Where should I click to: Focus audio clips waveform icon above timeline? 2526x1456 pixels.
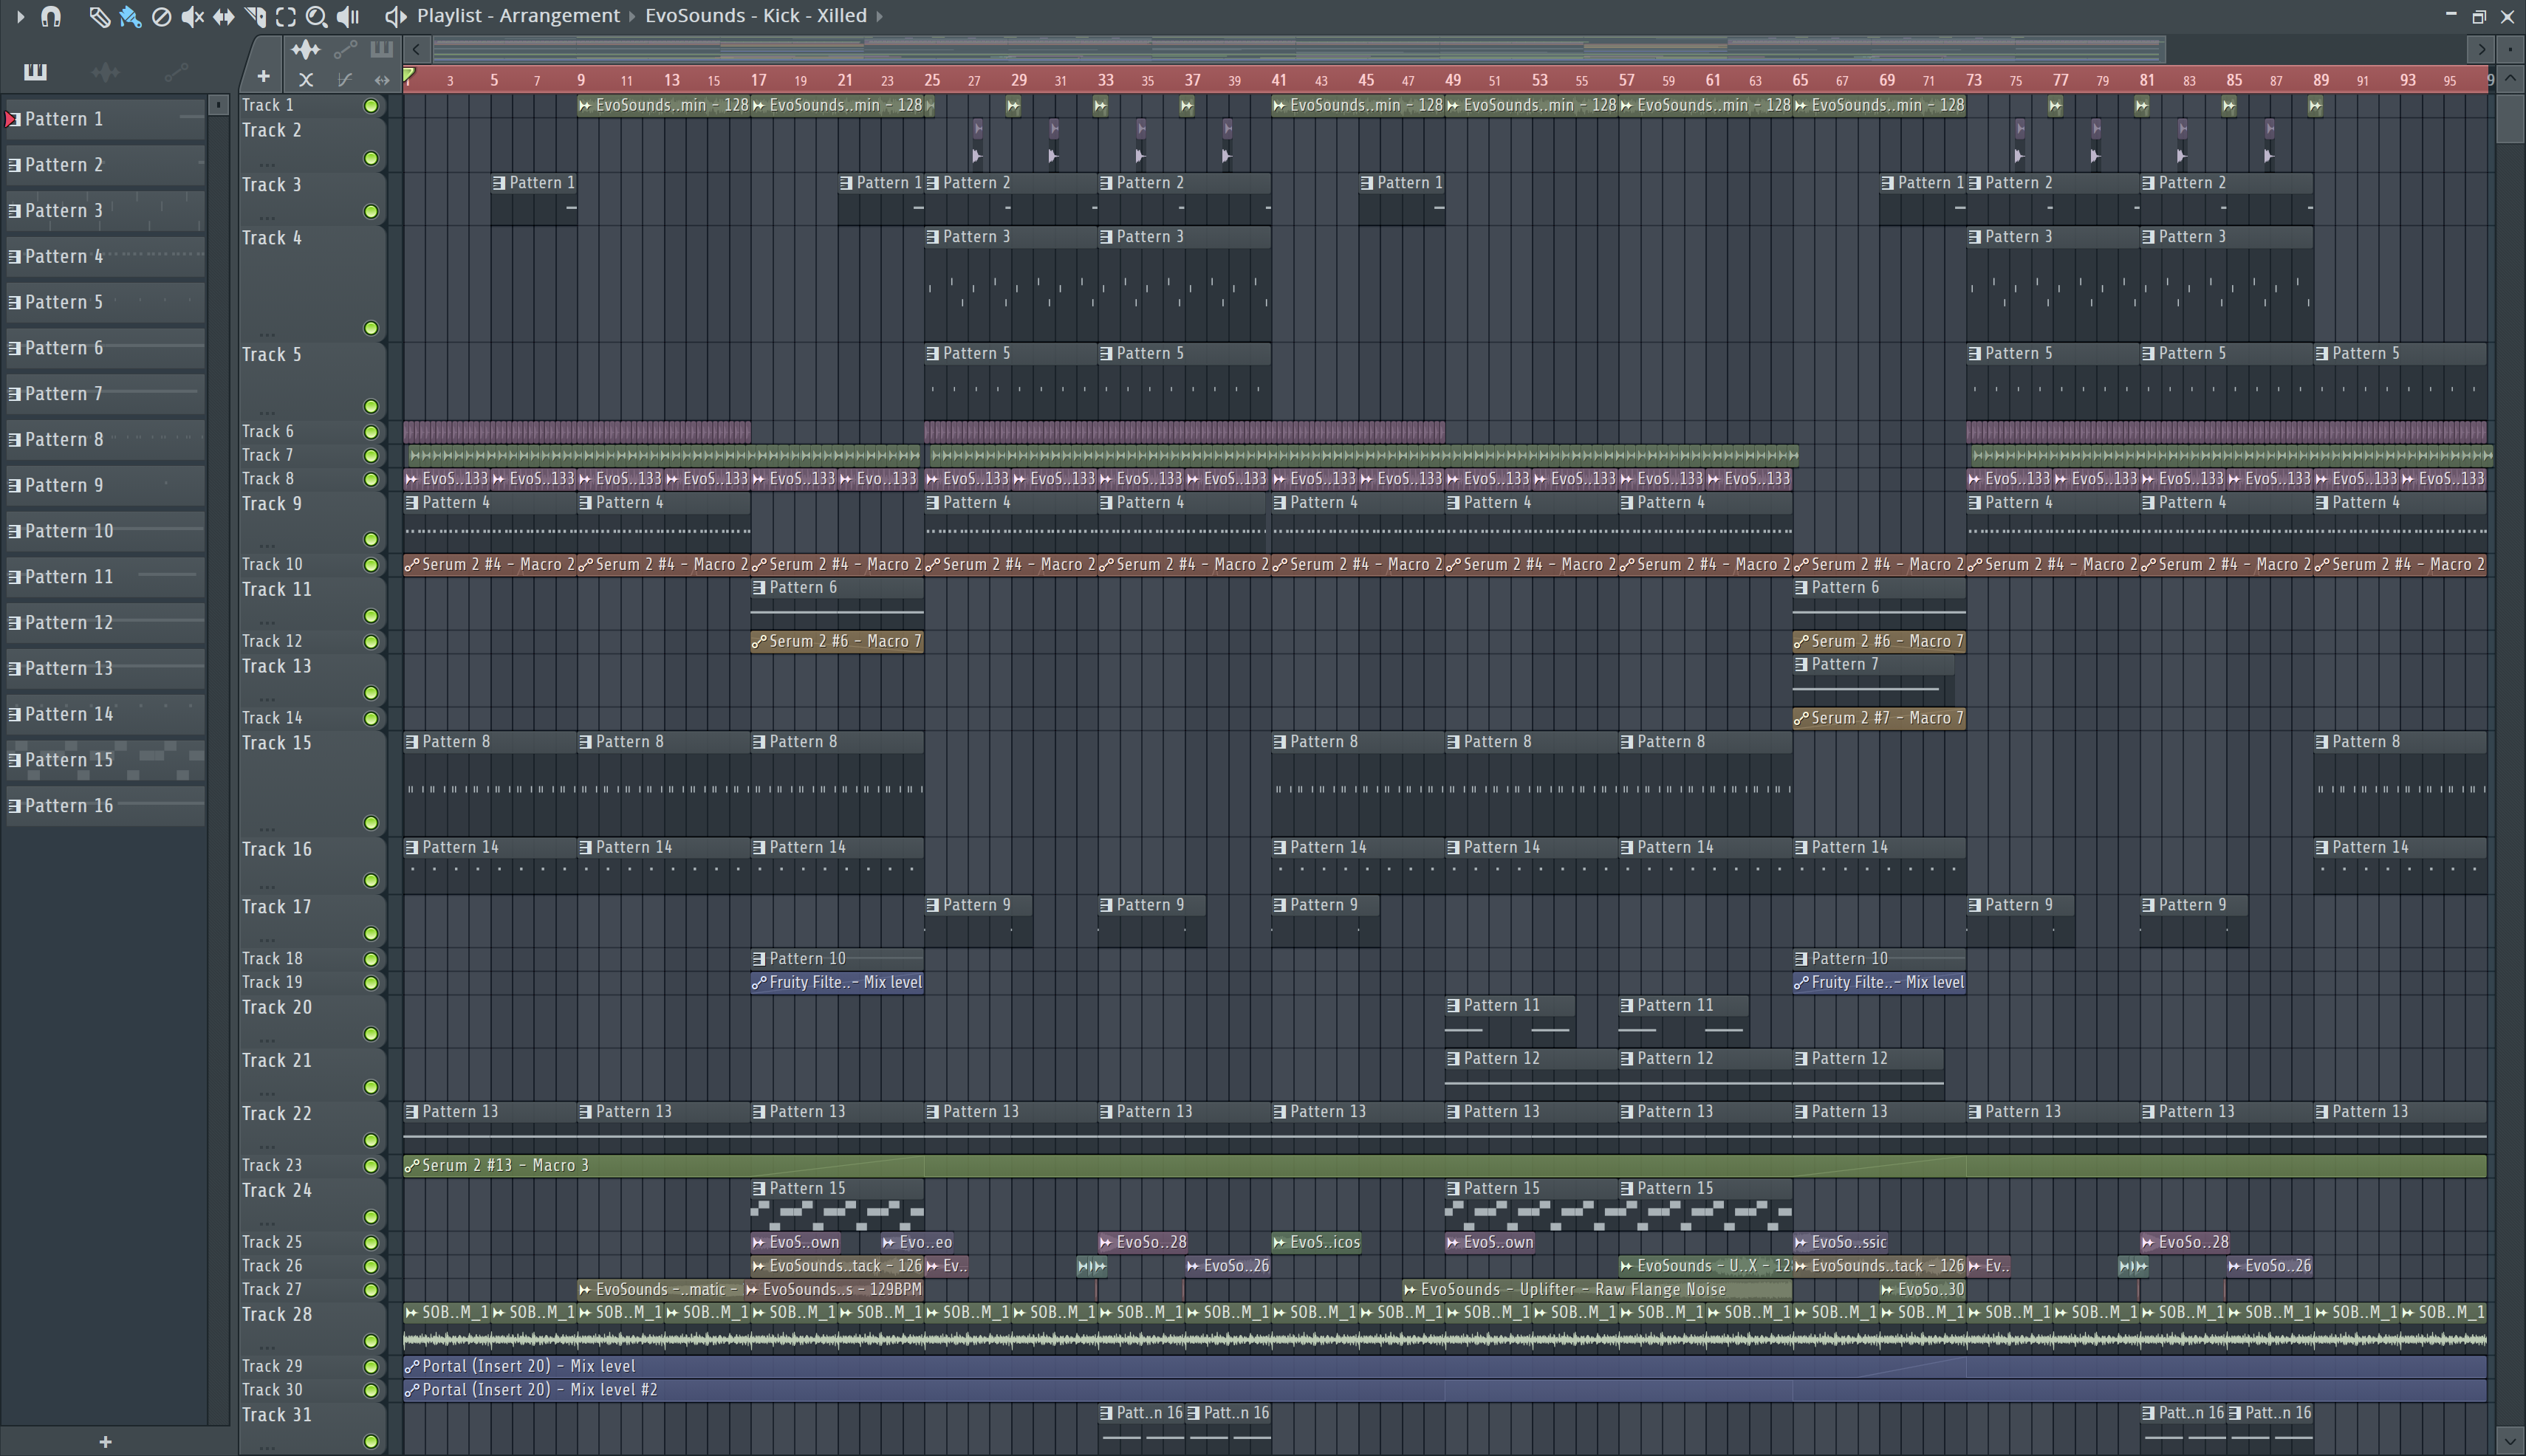[x=305, y=49]
